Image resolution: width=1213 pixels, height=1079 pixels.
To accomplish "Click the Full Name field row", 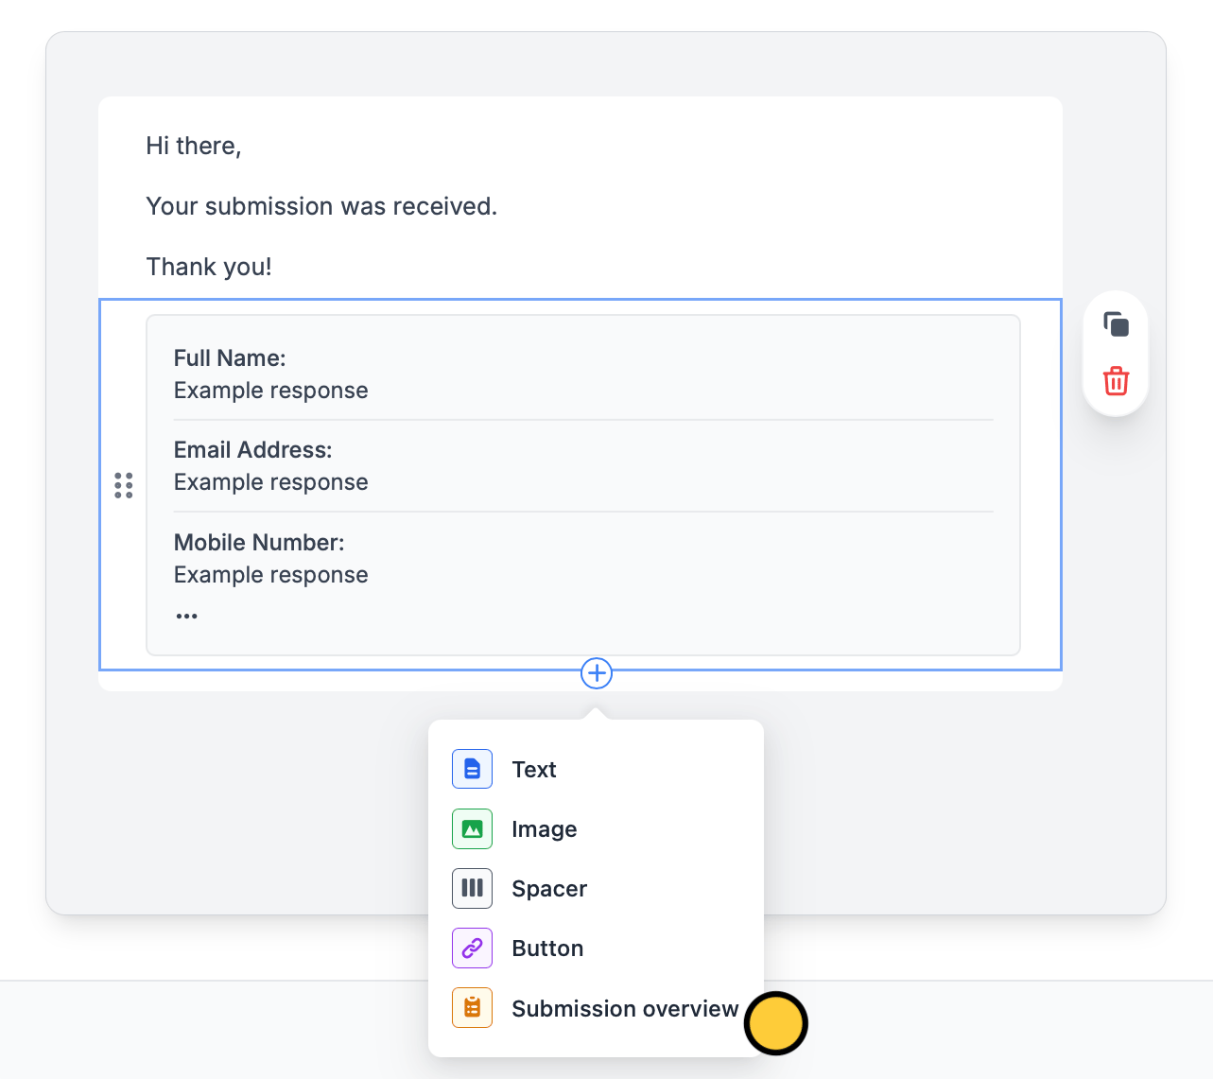I will pos(583,374).
